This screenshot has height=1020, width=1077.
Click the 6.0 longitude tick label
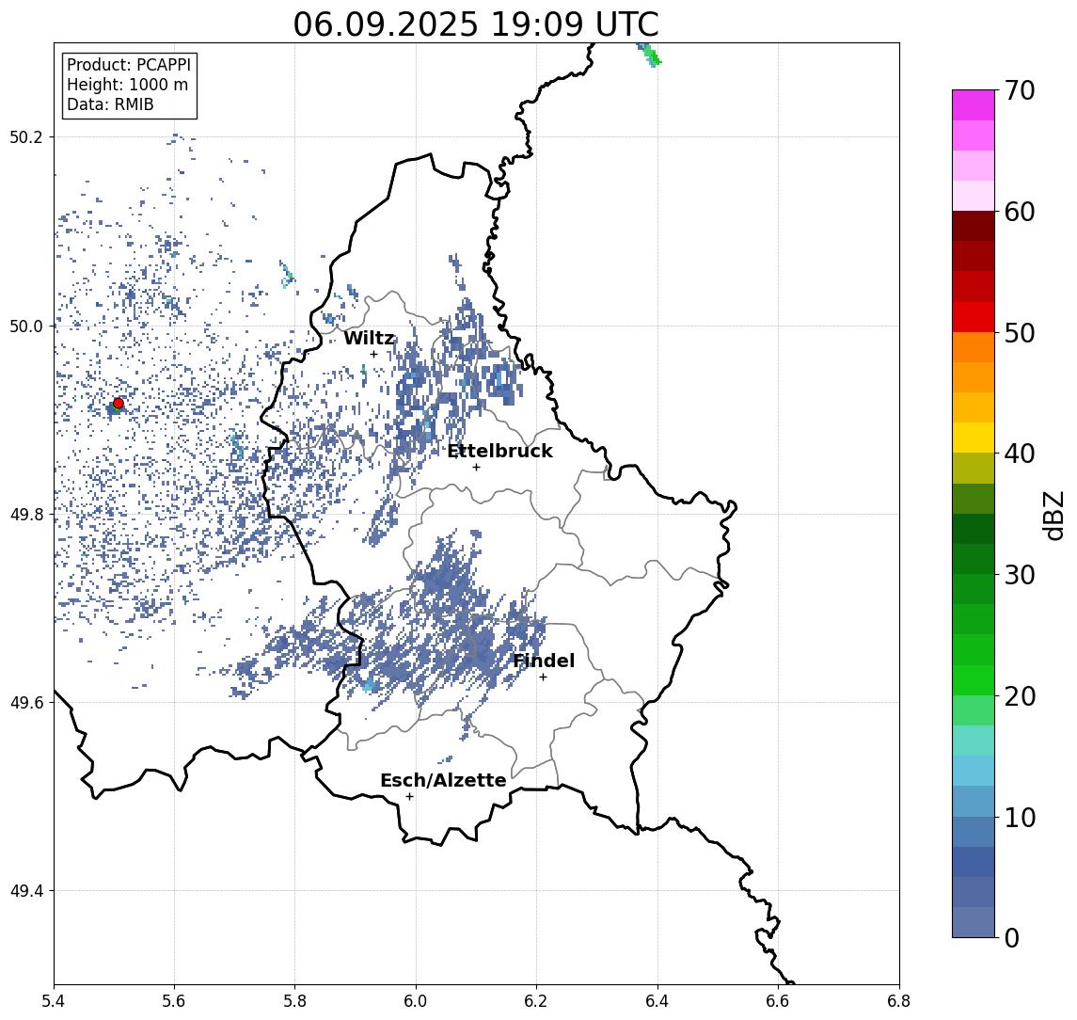417,1001
